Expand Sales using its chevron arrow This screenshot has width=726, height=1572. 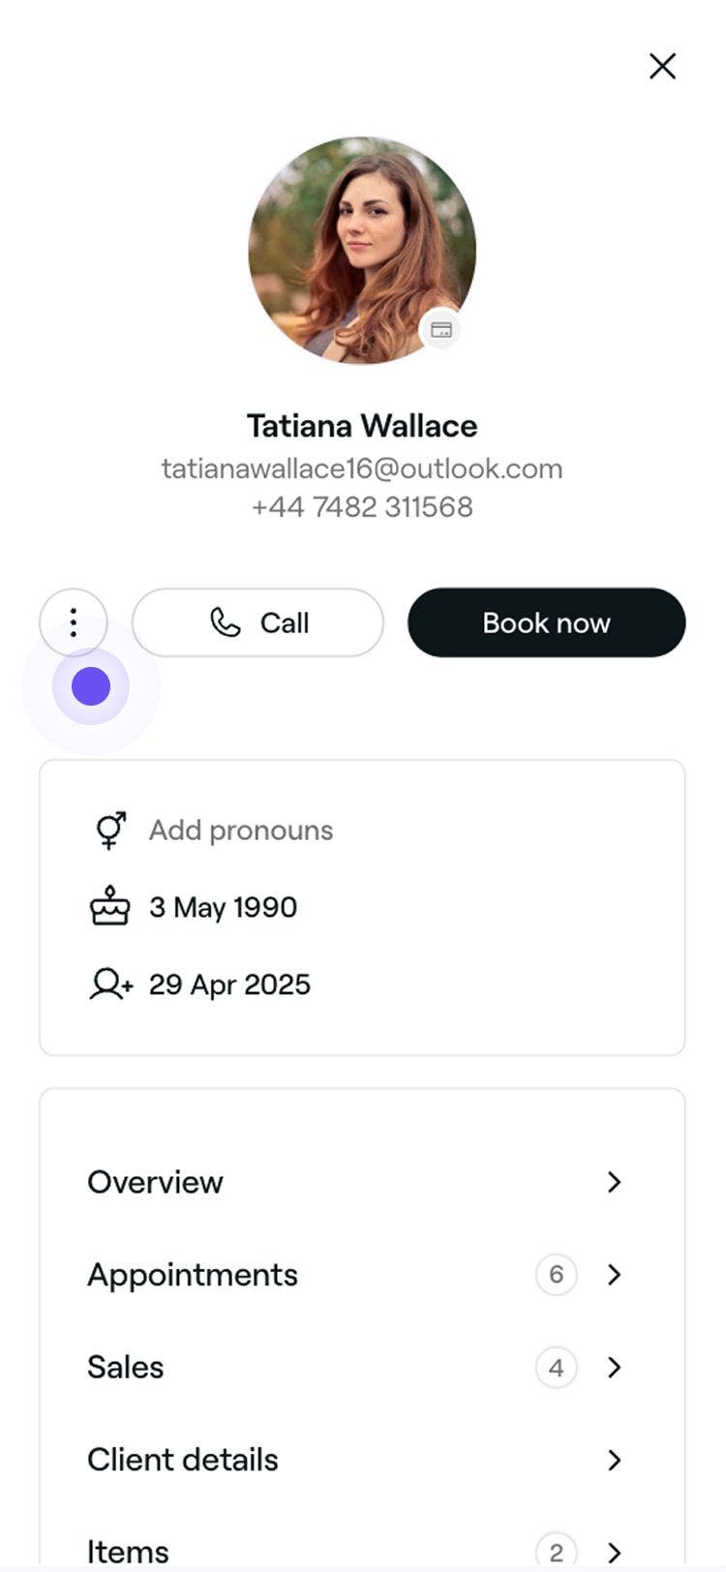[614, 1367]
